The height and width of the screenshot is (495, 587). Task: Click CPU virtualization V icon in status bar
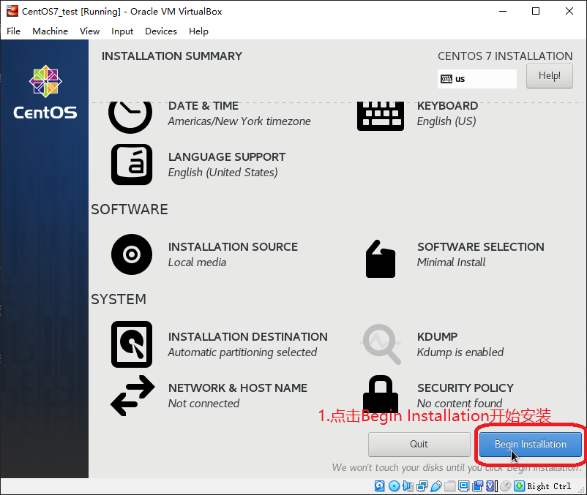[492, 486]
